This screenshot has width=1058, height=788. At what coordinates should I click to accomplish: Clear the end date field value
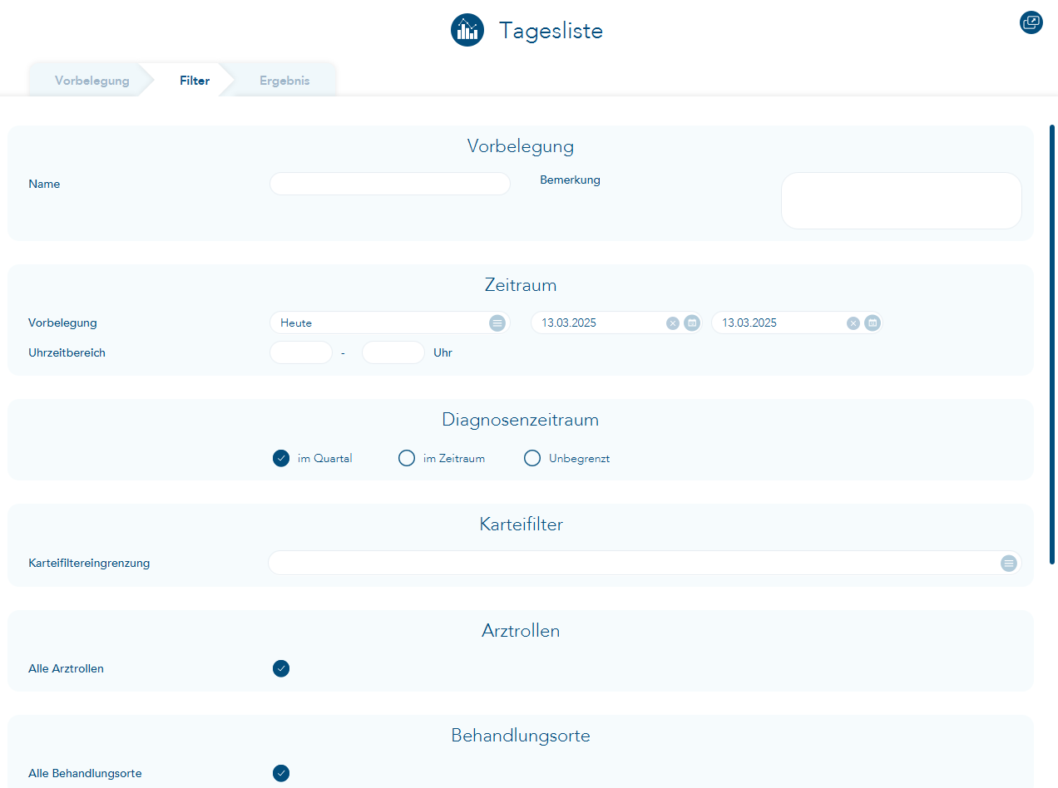pos(853,323)
